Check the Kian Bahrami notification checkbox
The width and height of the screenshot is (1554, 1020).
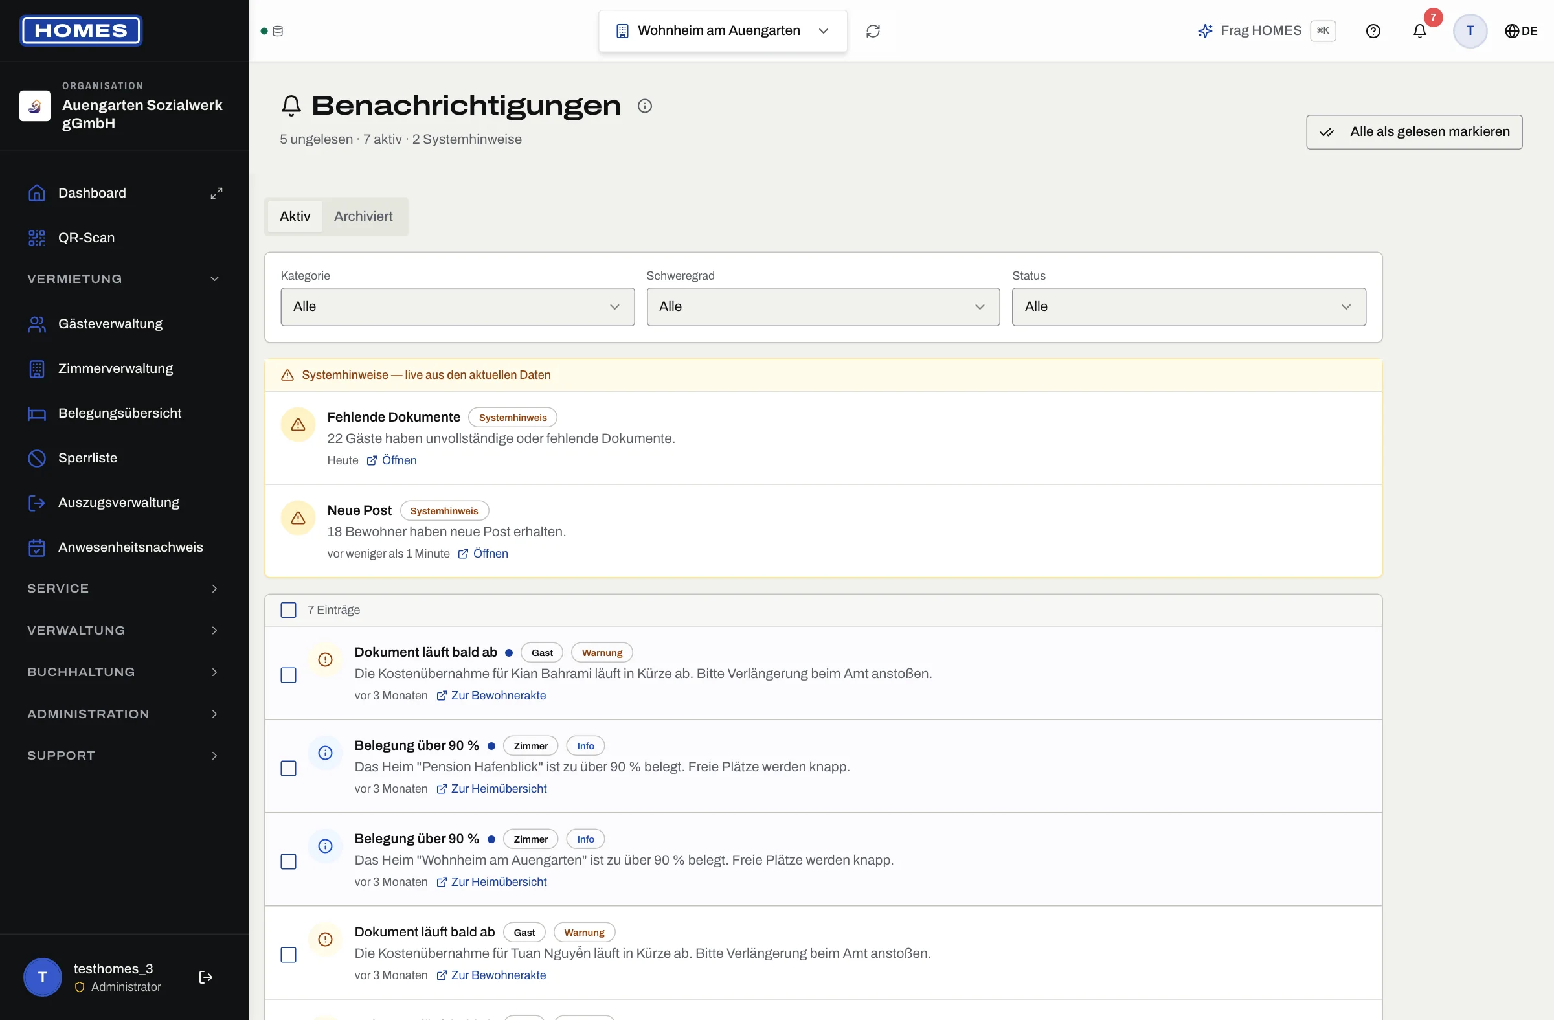(288, 675)
